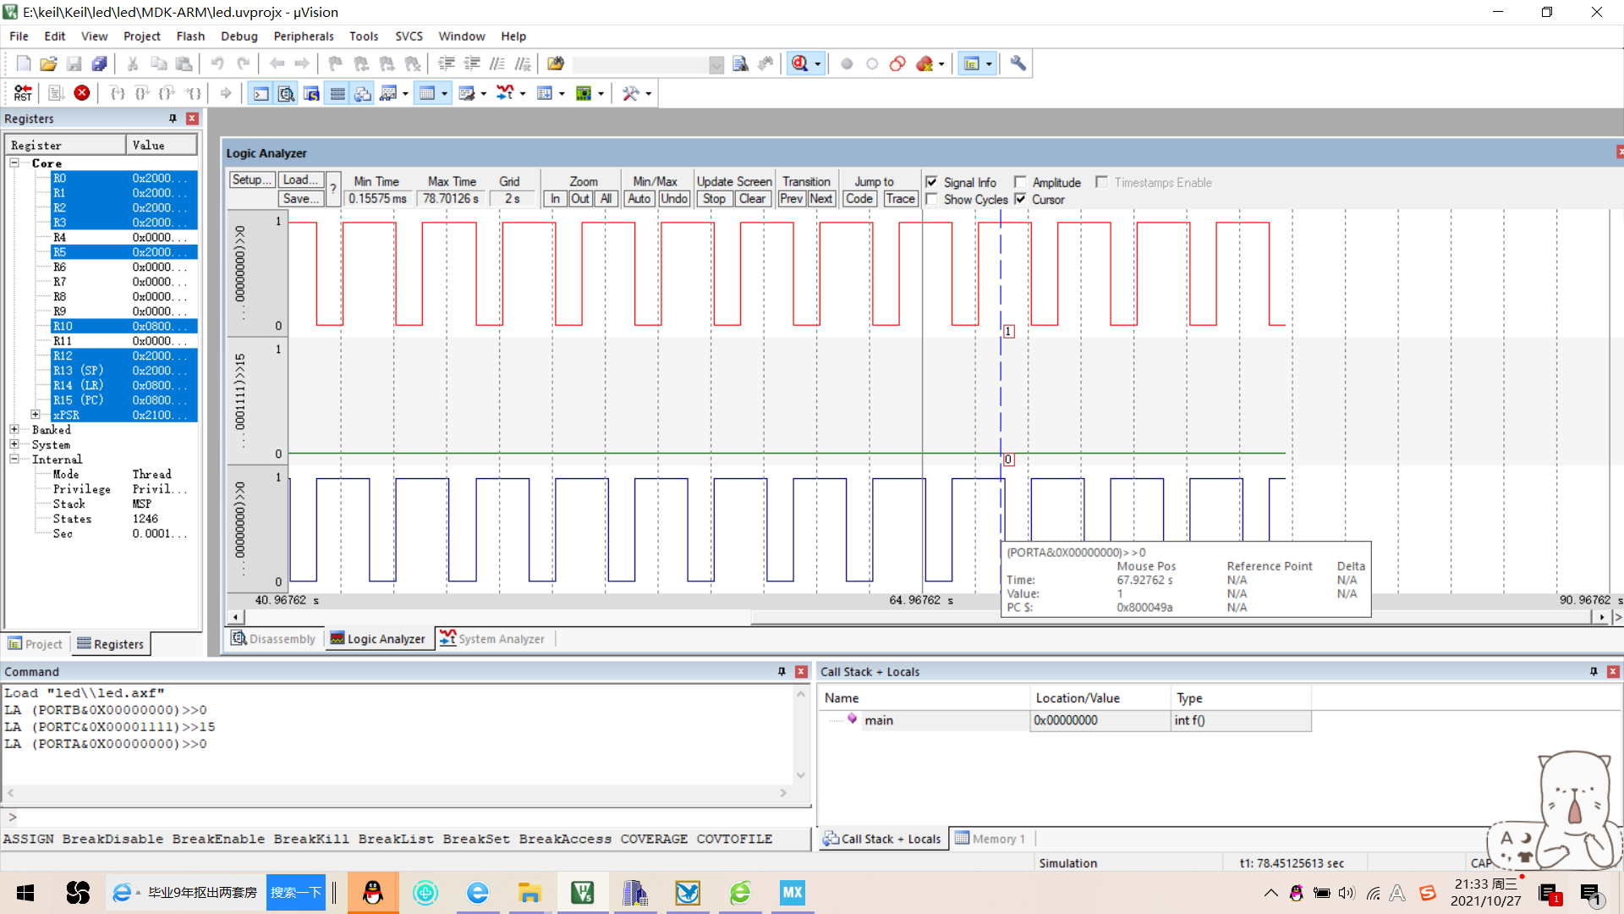Open the Windows Start button
This screenshot has width=1624, height=914.
pos(25,893)
